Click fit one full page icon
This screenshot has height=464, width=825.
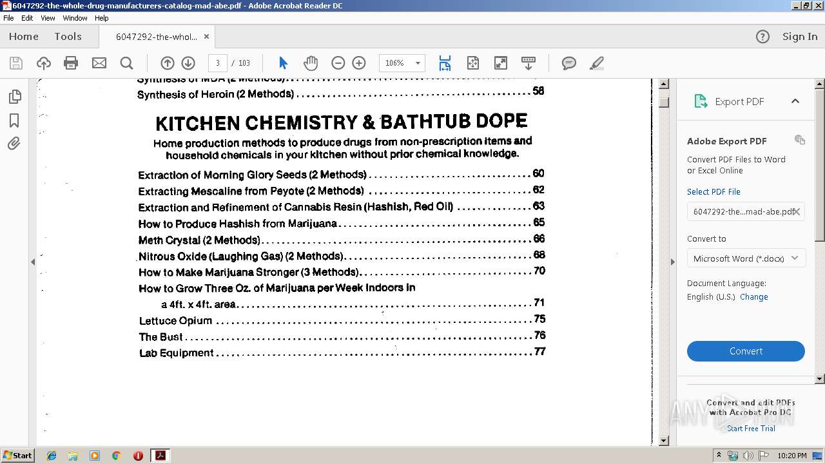point(473,63)
